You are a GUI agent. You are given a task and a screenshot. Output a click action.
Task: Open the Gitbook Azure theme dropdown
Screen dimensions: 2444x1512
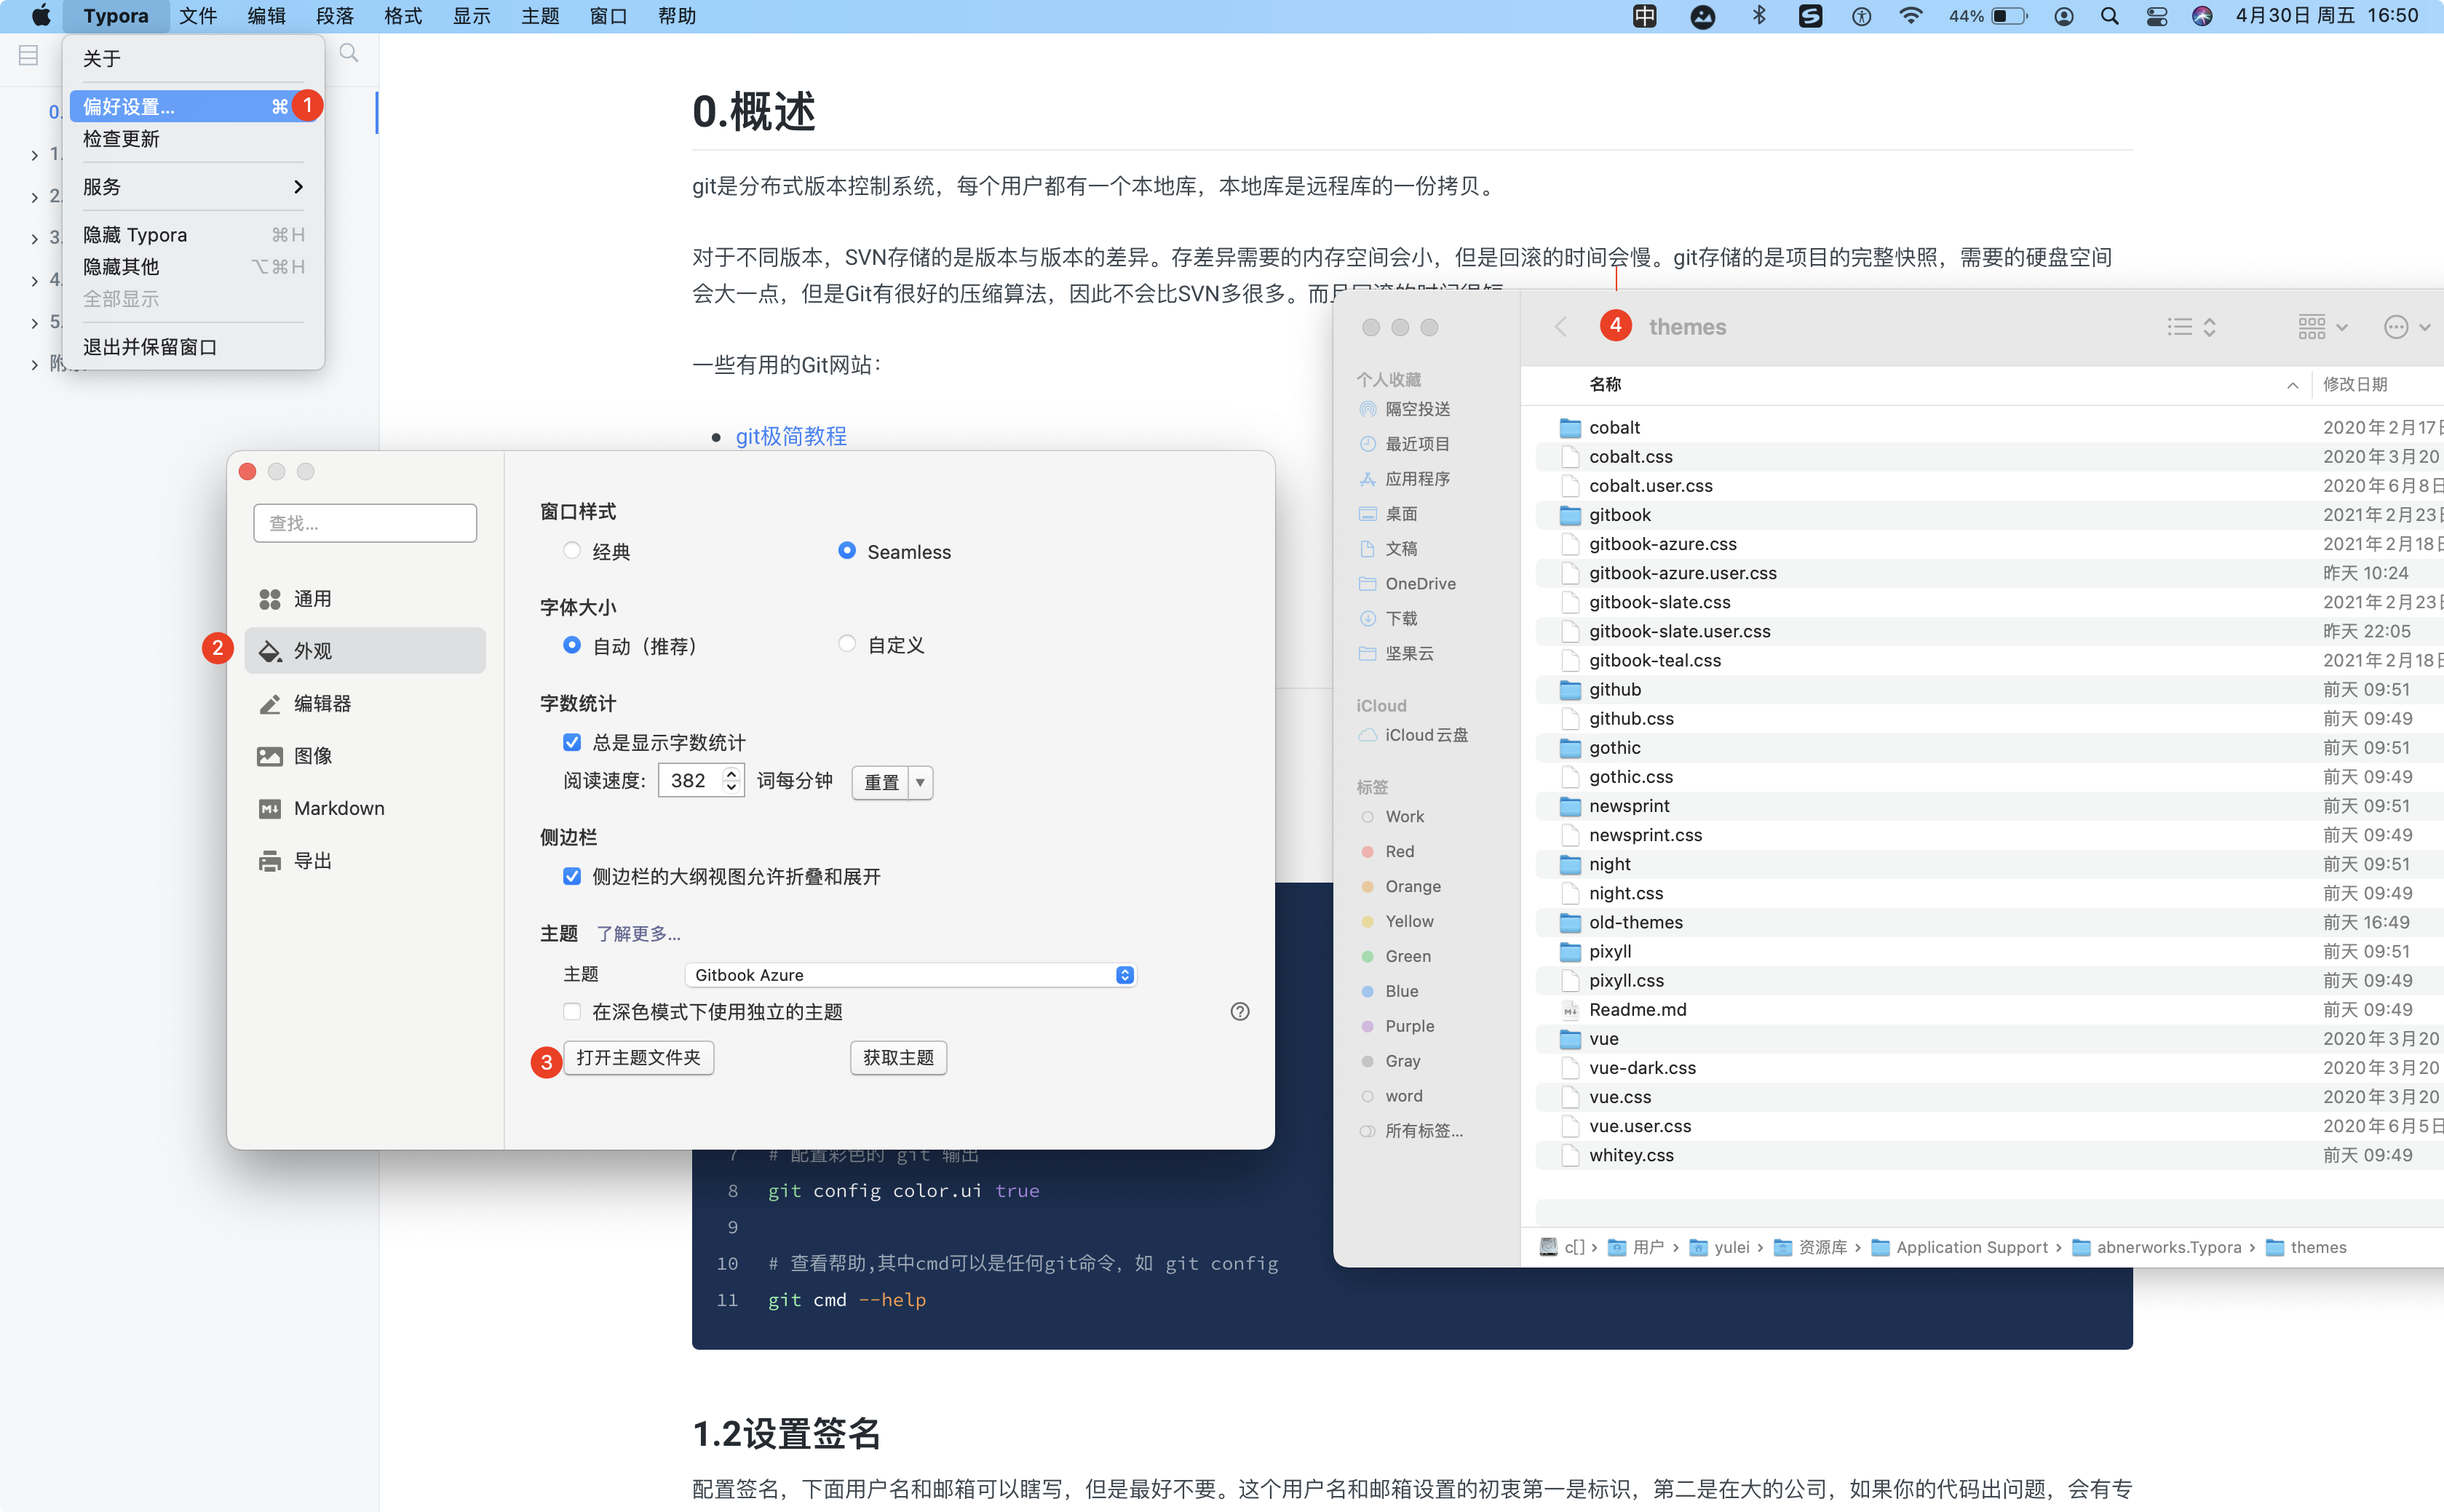908,975
